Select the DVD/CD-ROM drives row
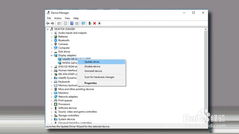The width and height of the screenshot is (239, 134). pos(66,67)
